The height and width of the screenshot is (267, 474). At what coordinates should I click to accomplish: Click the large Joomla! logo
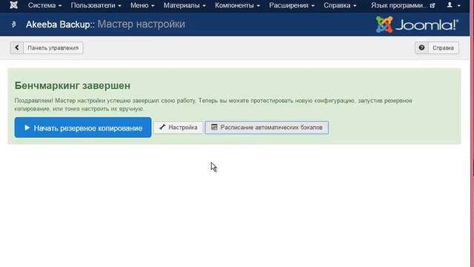point(417,24)
